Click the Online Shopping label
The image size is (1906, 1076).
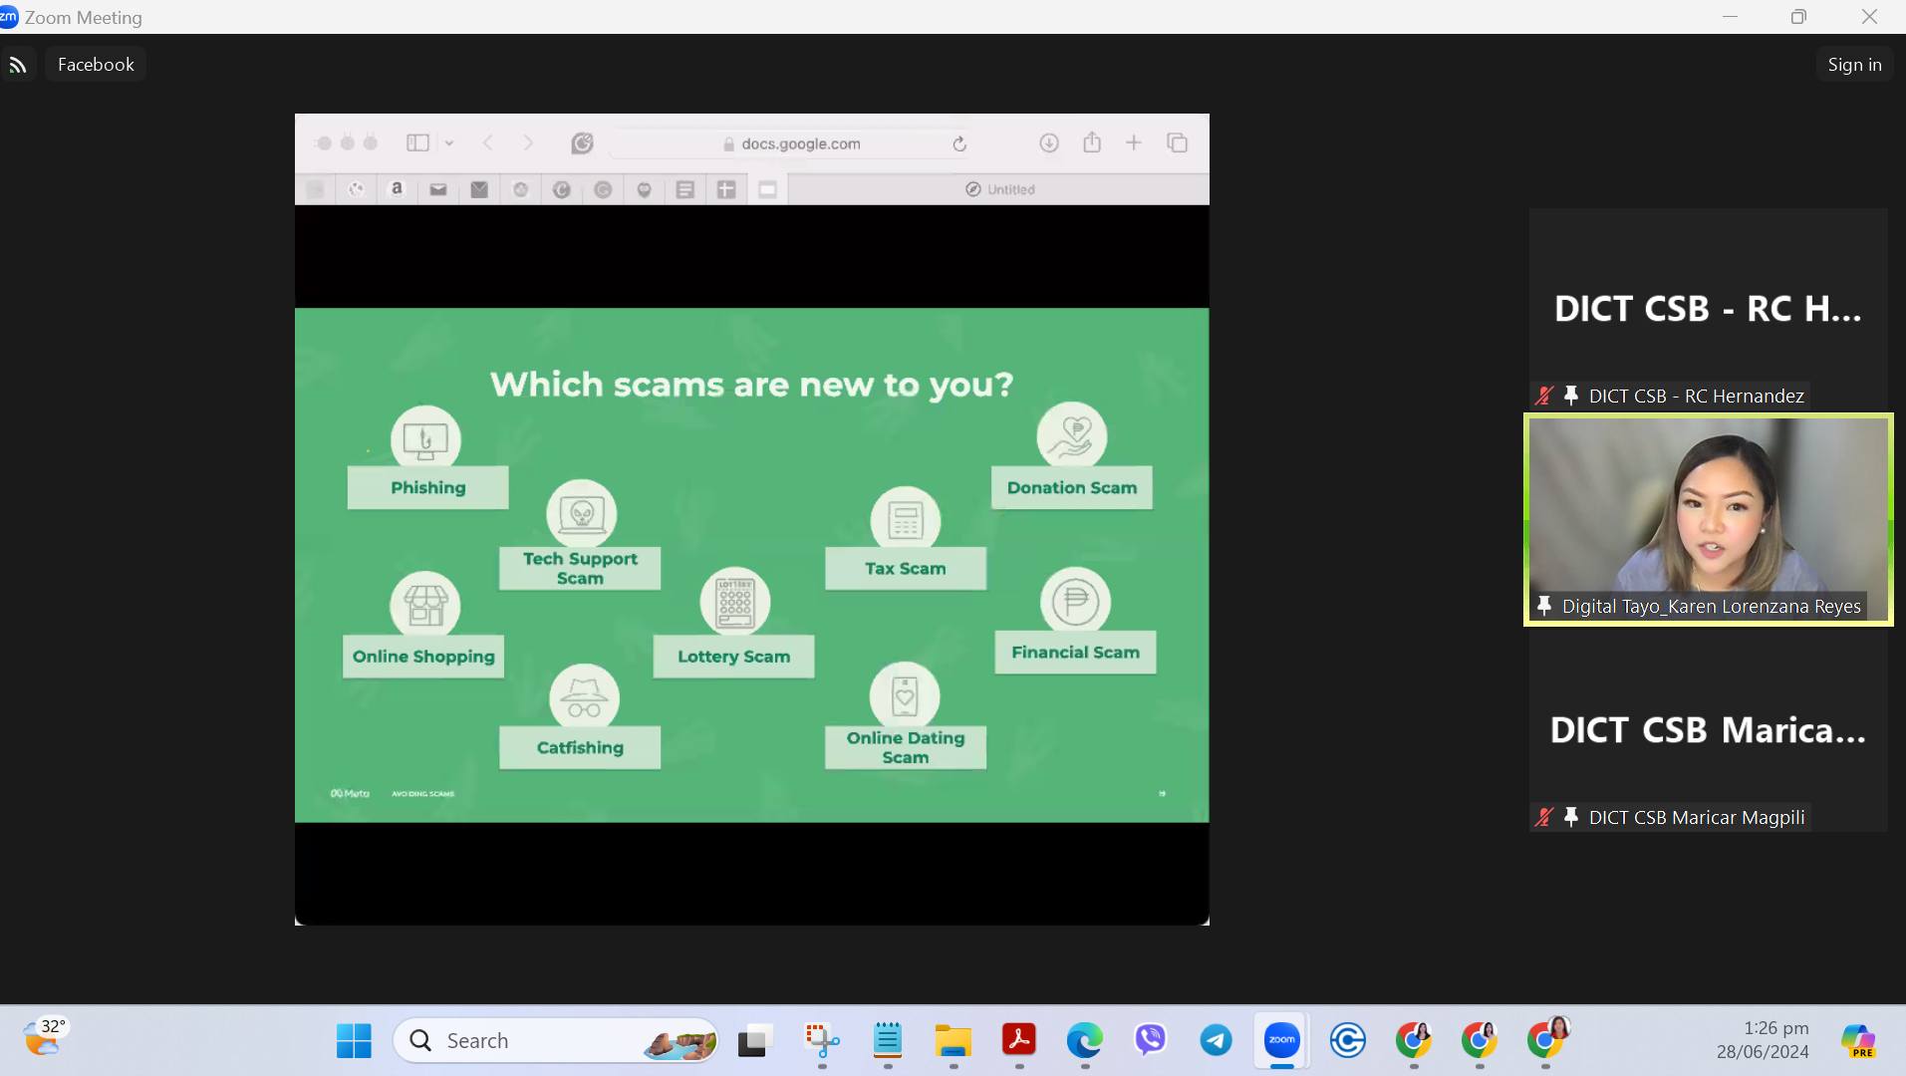click(x=423, y=657)
